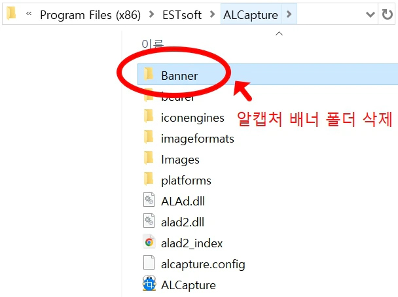The height and width of the screenshot is (297, 398).
Task: Click the alcapture.config blank file icon
Action: pyautogui.click(x=149, y=262)
